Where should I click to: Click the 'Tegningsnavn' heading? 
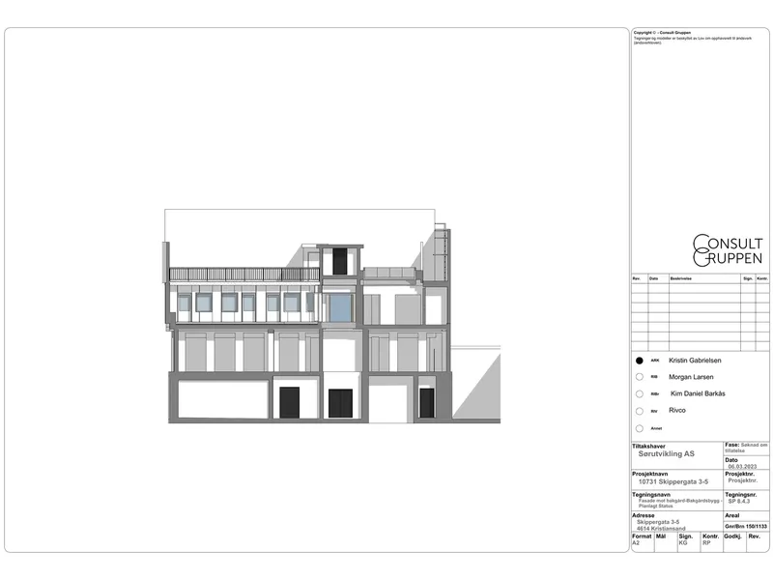[x=650, y=494]
